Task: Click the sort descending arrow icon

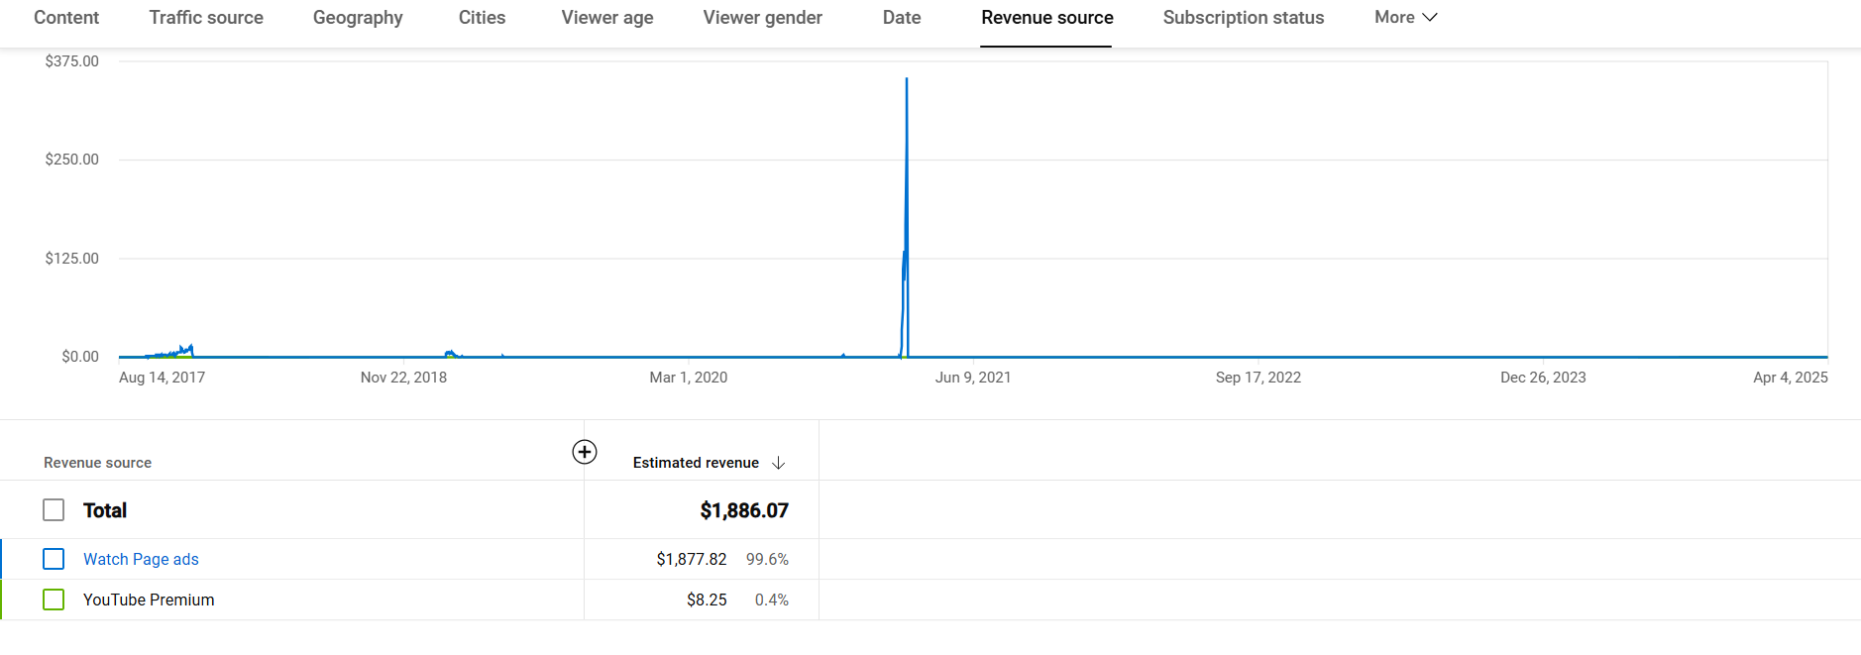Action: (x=779, y=463)
